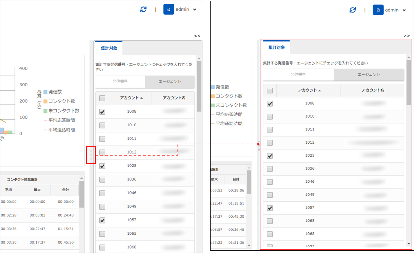Toggle select-all header checkbox in right panel
Image resolution: width=414 pixels, height=253 pixels.
point(270,90)
